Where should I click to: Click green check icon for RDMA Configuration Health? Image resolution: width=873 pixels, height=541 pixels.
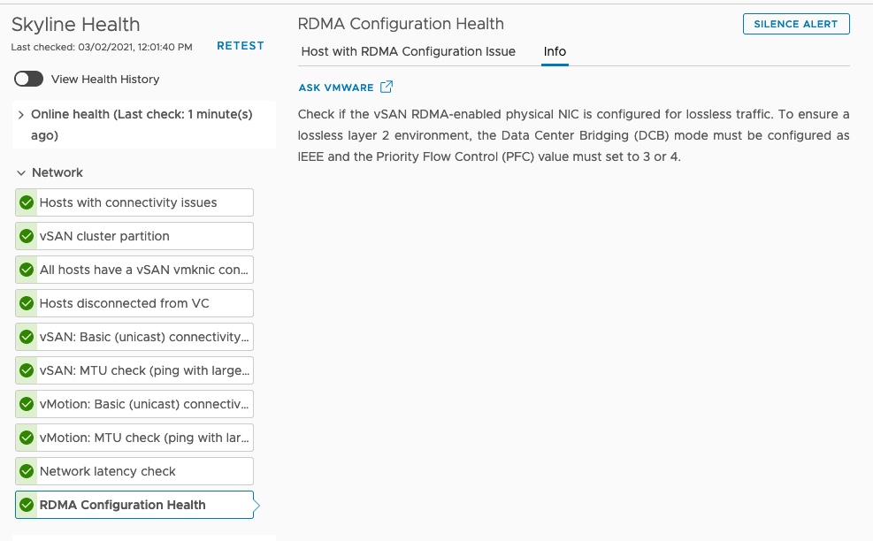(x=27, y=505)
